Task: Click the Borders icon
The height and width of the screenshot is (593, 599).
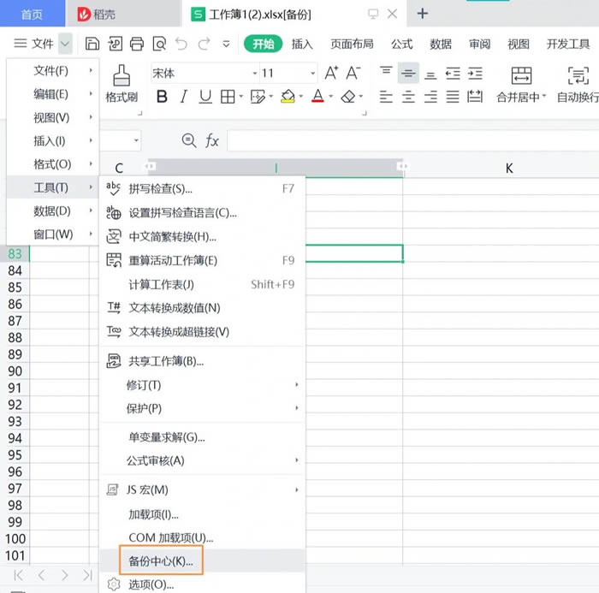Action: (228, 97)
